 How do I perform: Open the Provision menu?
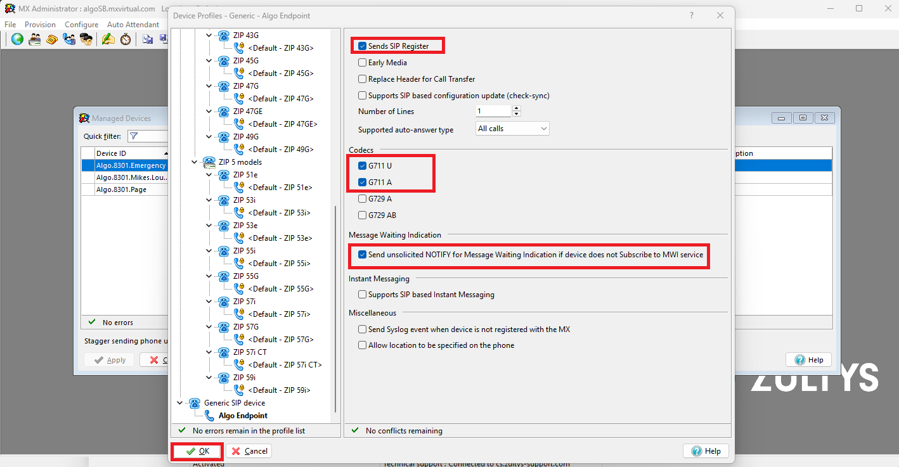pos(40,25)
